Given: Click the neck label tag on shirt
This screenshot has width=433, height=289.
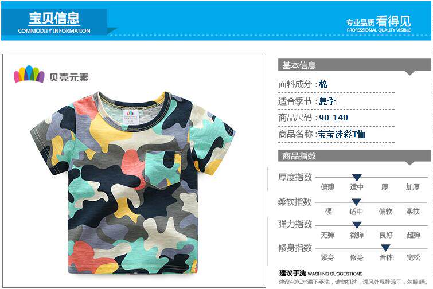Looking at the screenshot, I should [x=131, y=118].
